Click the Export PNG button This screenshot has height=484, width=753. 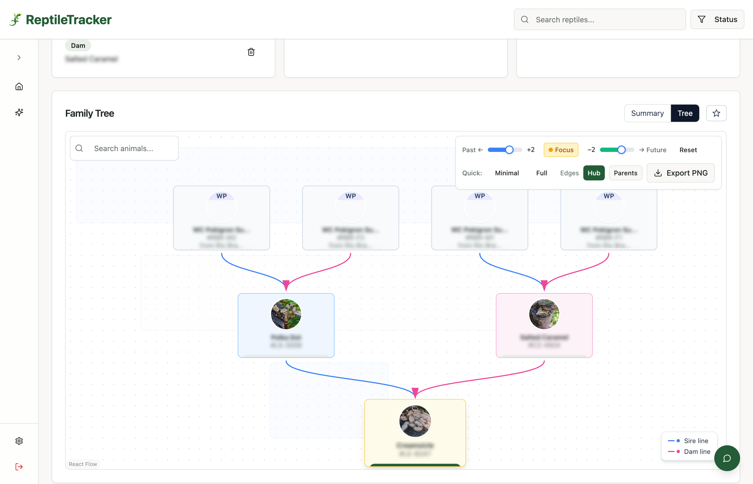pyautogui.click(x=680, y=173)
